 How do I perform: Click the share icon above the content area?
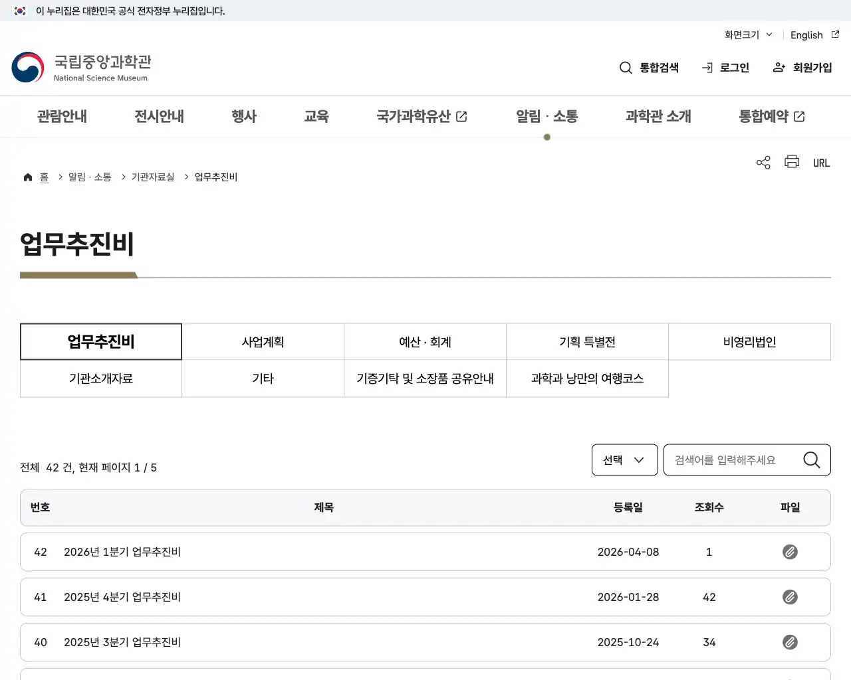[763, 162]
